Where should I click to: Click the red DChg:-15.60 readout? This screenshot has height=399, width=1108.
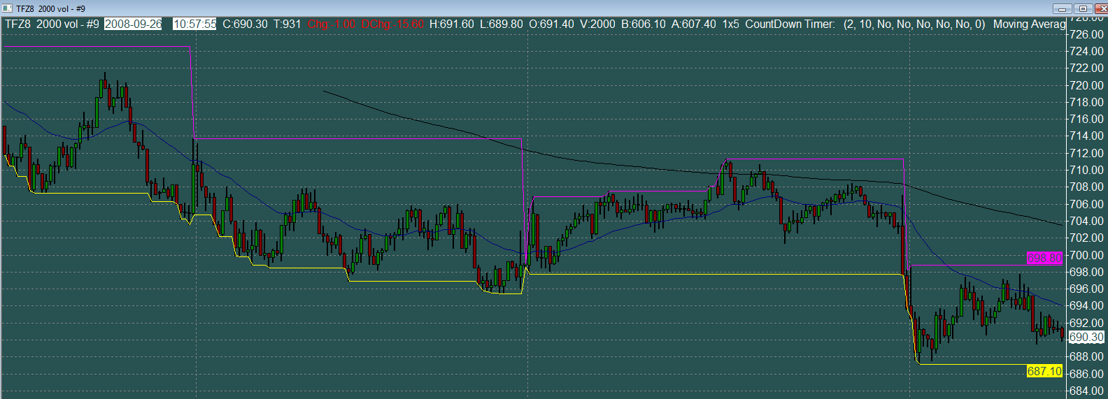click(393, 24)
